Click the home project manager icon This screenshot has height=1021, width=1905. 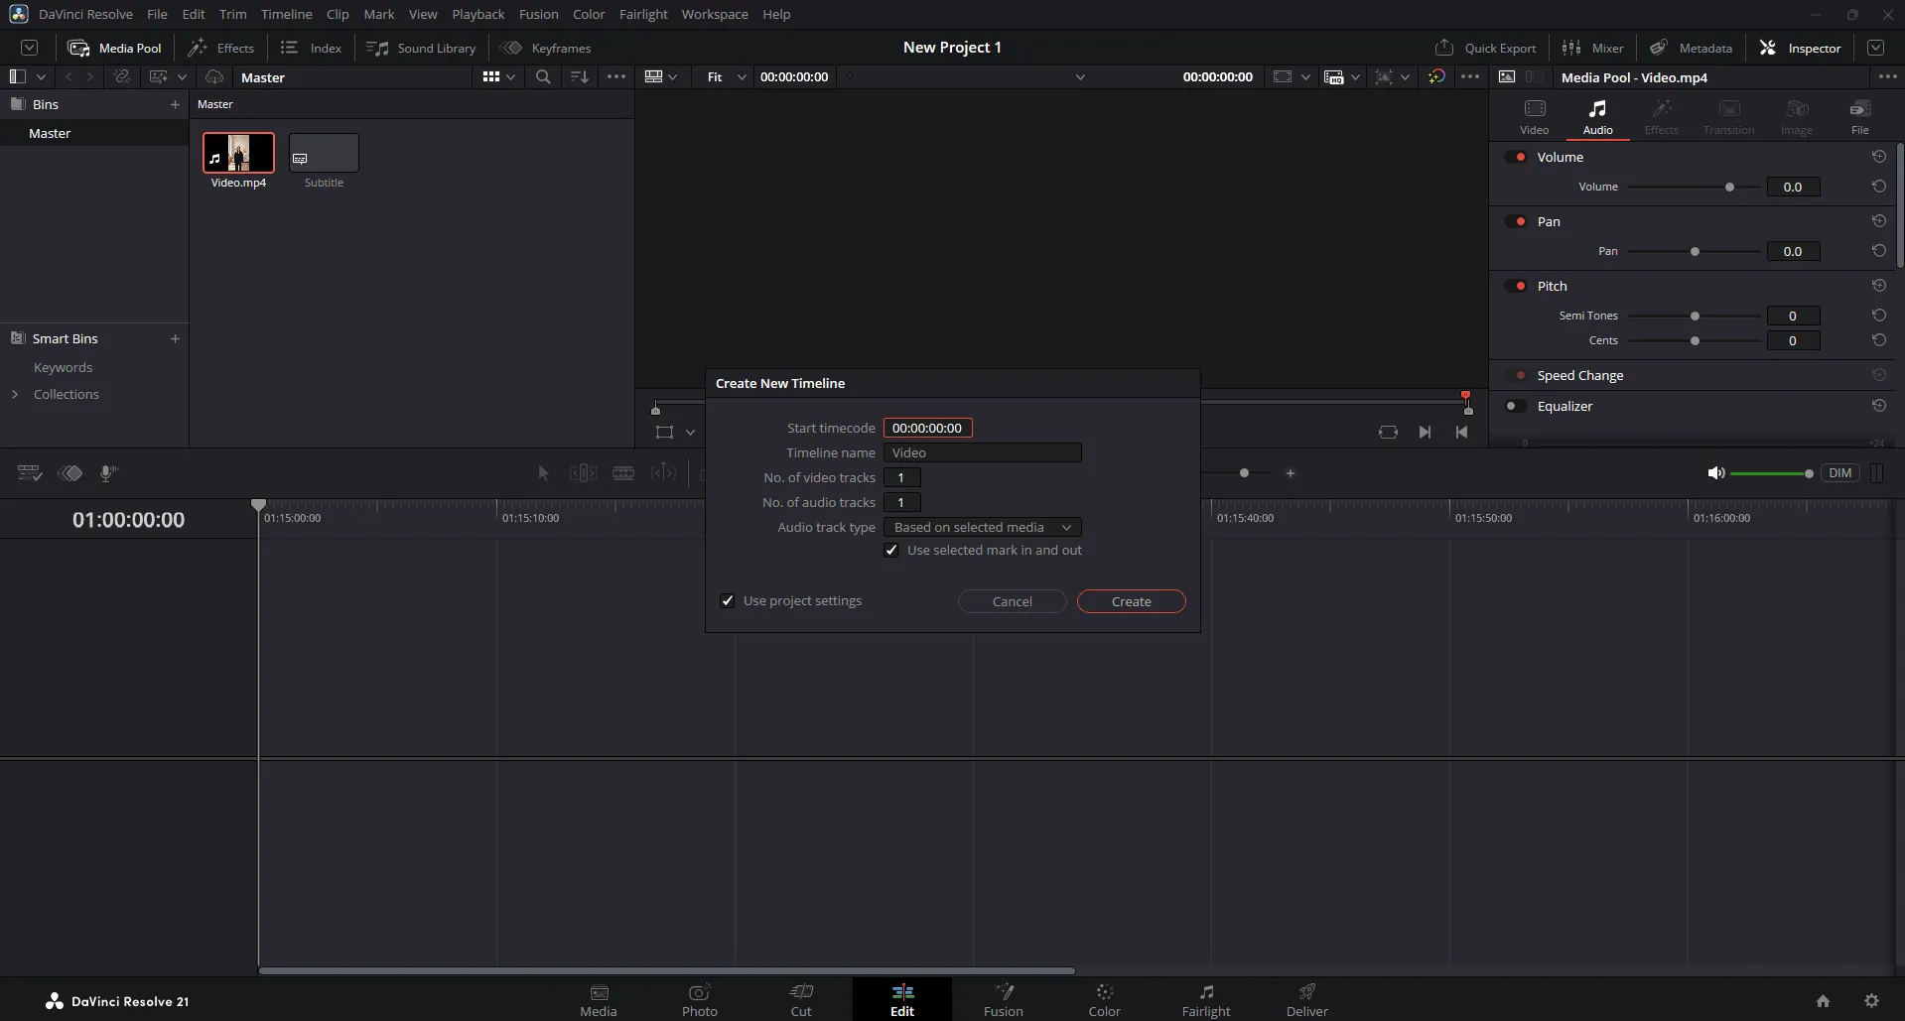coord(1823,1001)
